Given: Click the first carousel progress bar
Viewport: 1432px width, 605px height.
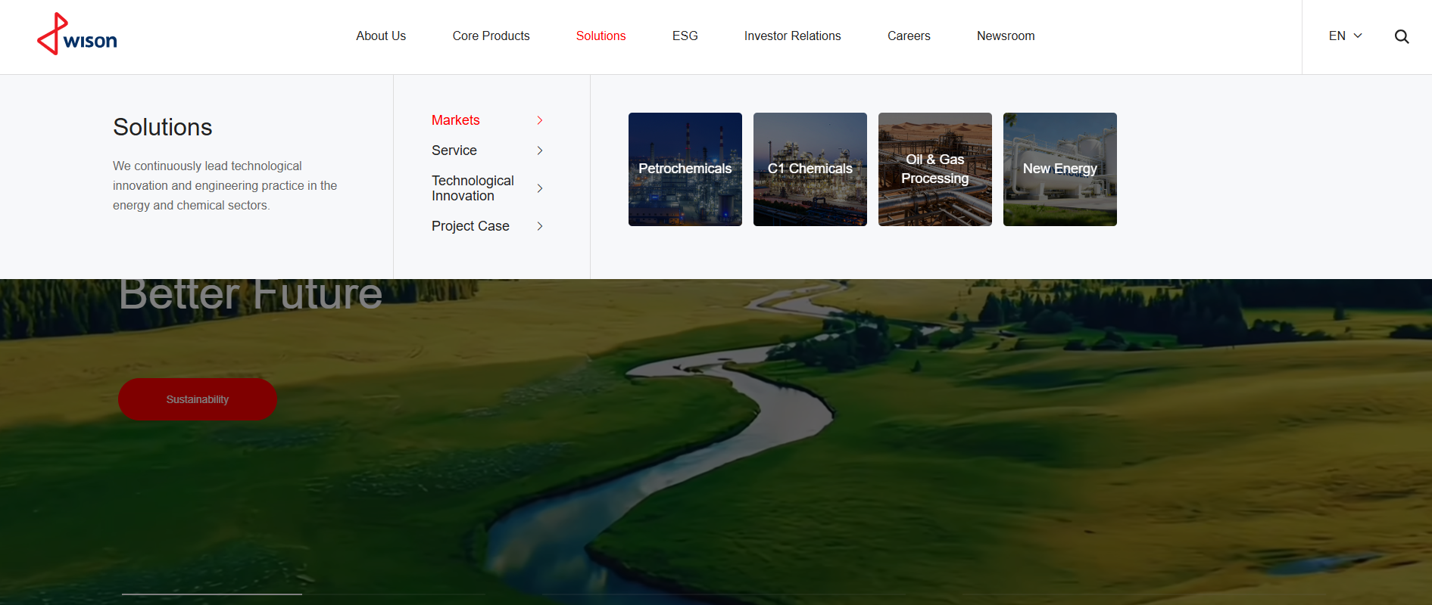Looking at the screenshot, I should coord(212,594).
